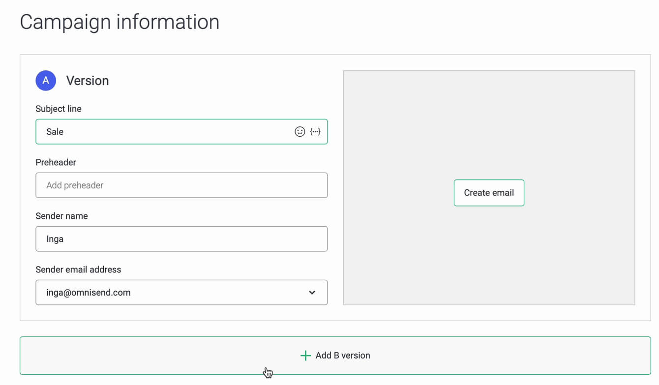The width and height of the screenshot is (659, 385).
Task: Open emoji picker in Subject line field
Action: click(300, 132)
